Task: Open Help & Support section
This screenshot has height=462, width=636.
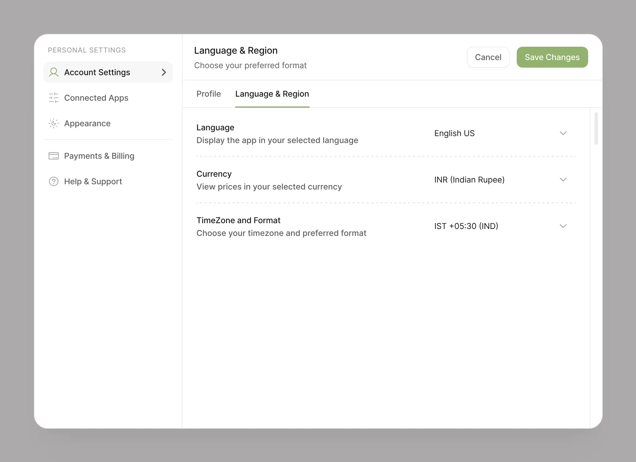Action: click(x=108, y=181)
